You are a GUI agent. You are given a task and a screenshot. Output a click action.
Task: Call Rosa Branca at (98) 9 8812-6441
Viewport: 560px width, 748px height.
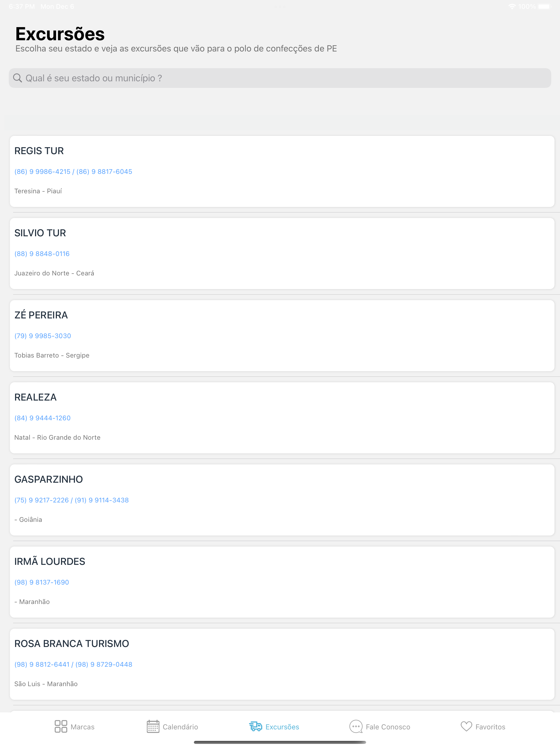42,664
